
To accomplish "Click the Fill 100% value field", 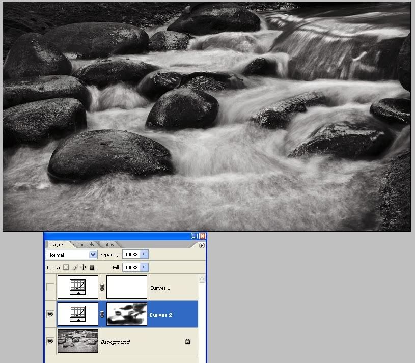I will 131,267.
